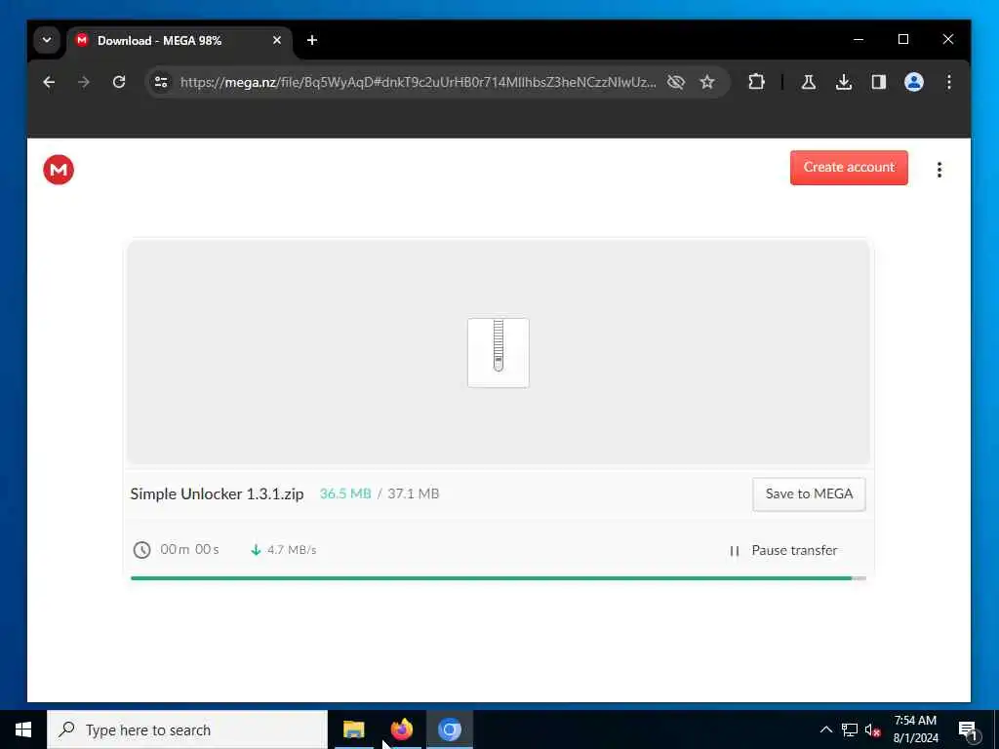Viewport: 999px width, 749px height.
Task: Pause the transfer
Action: [782, 550]
